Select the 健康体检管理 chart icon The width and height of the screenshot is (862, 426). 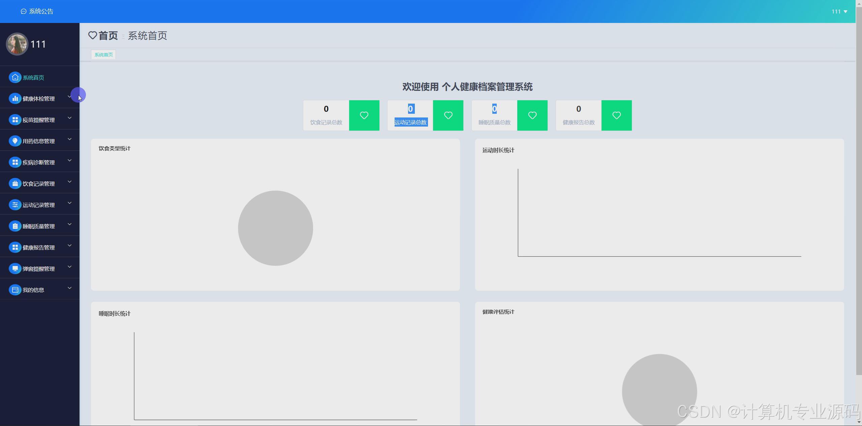(x=15, y=98)
